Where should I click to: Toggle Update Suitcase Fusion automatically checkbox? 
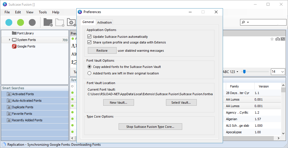tap(90, 37)
